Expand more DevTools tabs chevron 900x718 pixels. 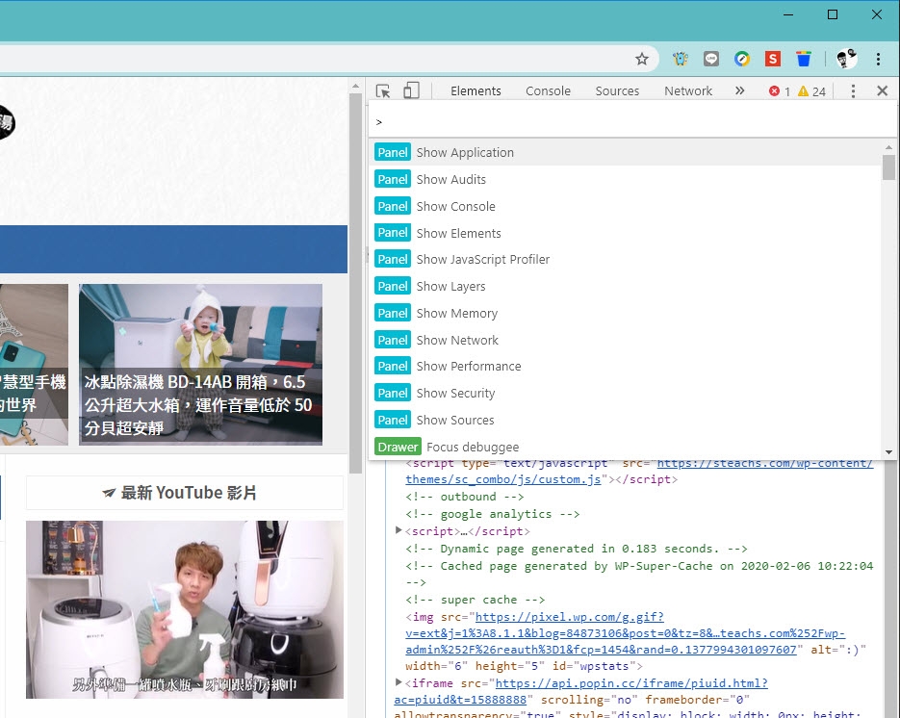pyautogui.click(x=739, y=91)
